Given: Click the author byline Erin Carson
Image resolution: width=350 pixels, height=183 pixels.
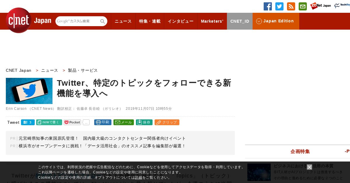Looking at the screenshot, I should (16, 109).
